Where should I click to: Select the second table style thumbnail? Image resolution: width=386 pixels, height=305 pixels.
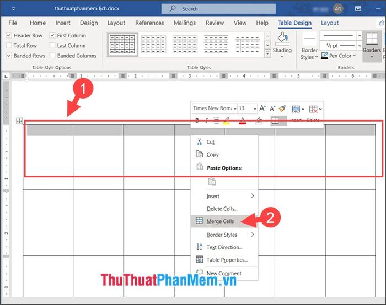coord(154,45)
